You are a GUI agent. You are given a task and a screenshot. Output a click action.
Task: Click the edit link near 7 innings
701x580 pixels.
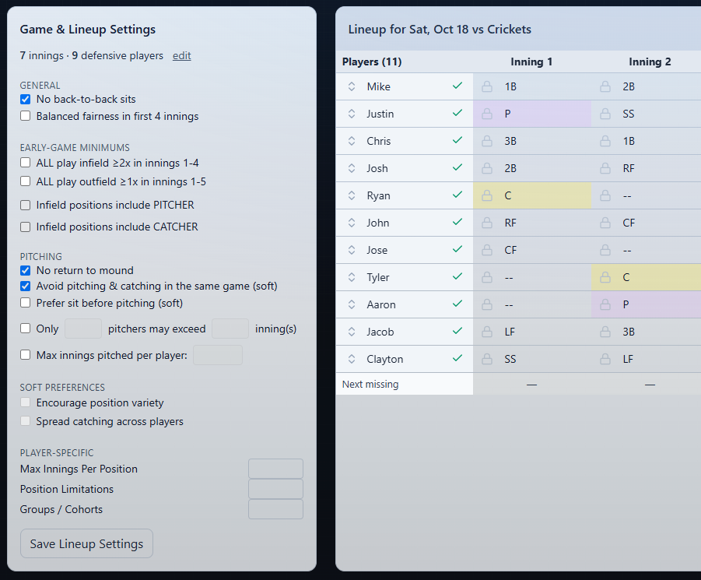[181, 55]
